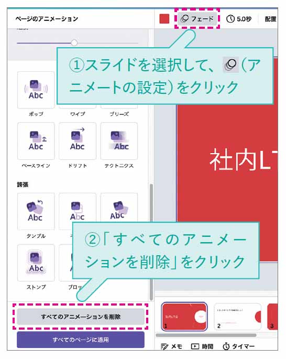This screenshot has width=286, height=359.
Task: Apply the テクトニクス animation preset
Action: [119, 141]
